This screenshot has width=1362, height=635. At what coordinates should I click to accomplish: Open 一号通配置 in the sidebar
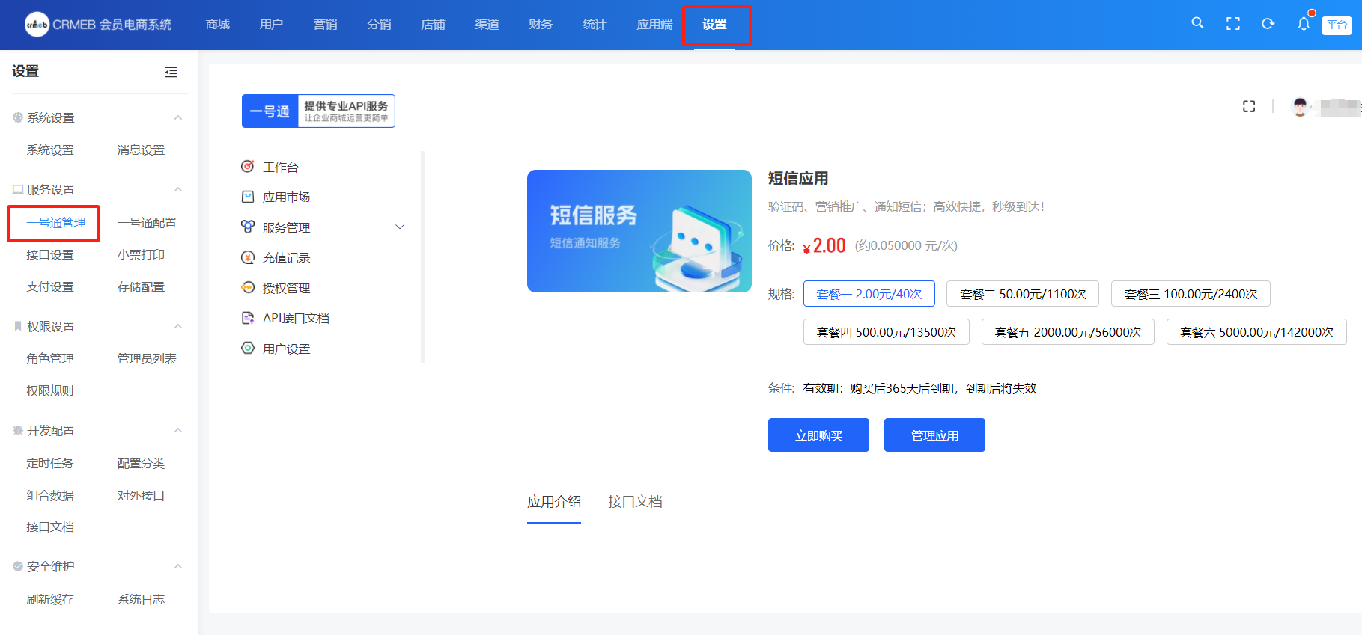[x=147, y=223]
